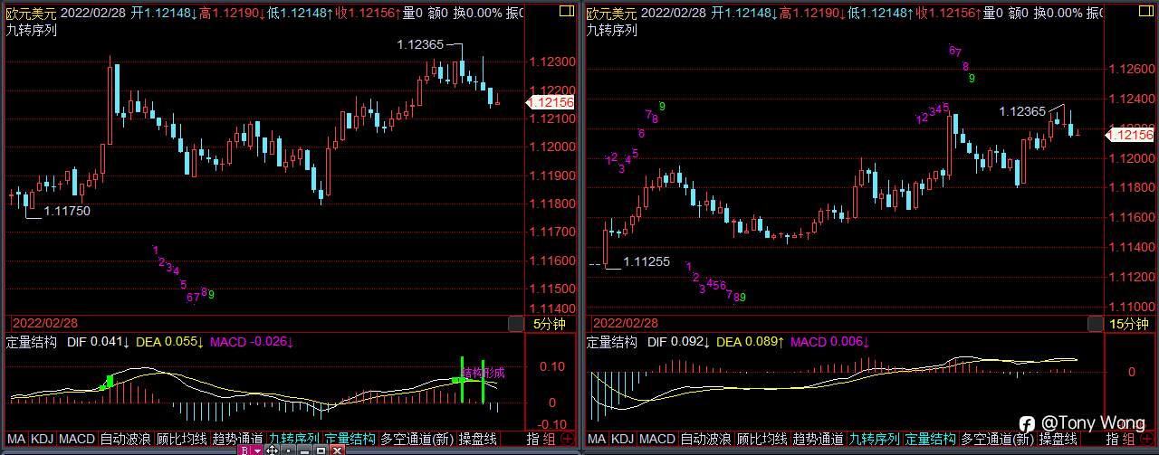Image resolution: width=1159 pixels, height=455 pixels.
Task: Select 九转序列 tab in 15-minute panel
Action: [x=876, y=439]
